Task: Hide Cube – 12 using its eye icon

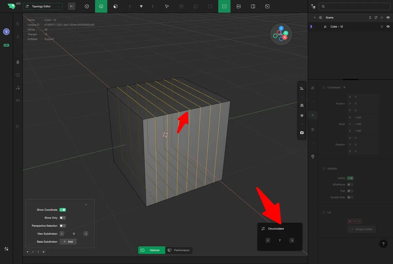Action: tap(388, 27)
